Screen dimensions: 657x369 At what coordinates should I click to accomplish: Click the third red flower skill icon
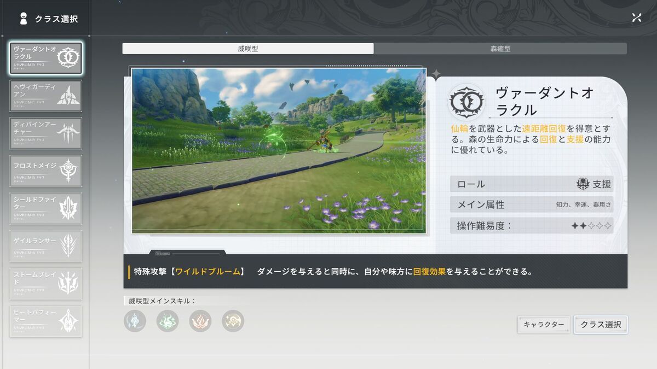tap(200, 321)
